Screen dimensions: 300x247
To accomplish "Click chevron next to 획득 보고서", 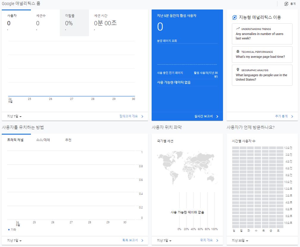I will (142, 240).
